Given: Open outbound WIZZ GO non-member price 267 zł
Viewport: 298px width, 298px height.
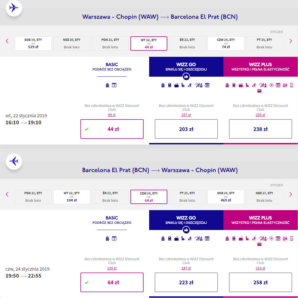Looking at the screenshot, I should (186, 115).
